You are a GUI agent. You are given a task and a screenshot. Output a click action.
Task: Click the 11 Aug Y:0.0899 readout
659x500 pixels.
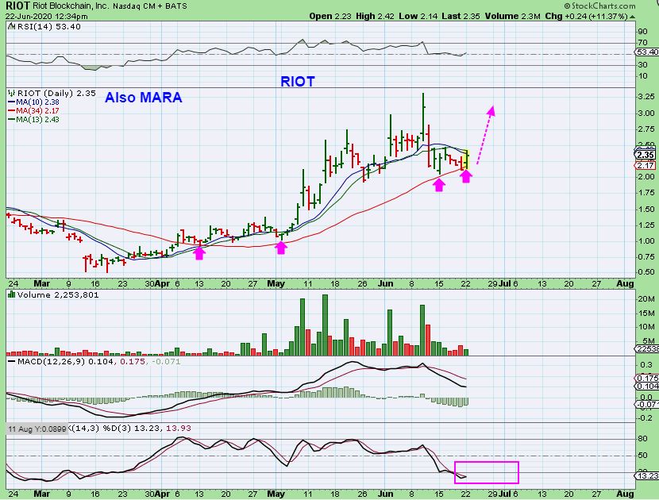37,429
